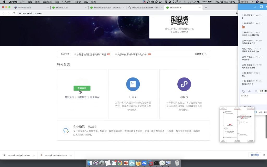
Task: Open Notification Center in menu bar
Action: [x=262, y=2]
